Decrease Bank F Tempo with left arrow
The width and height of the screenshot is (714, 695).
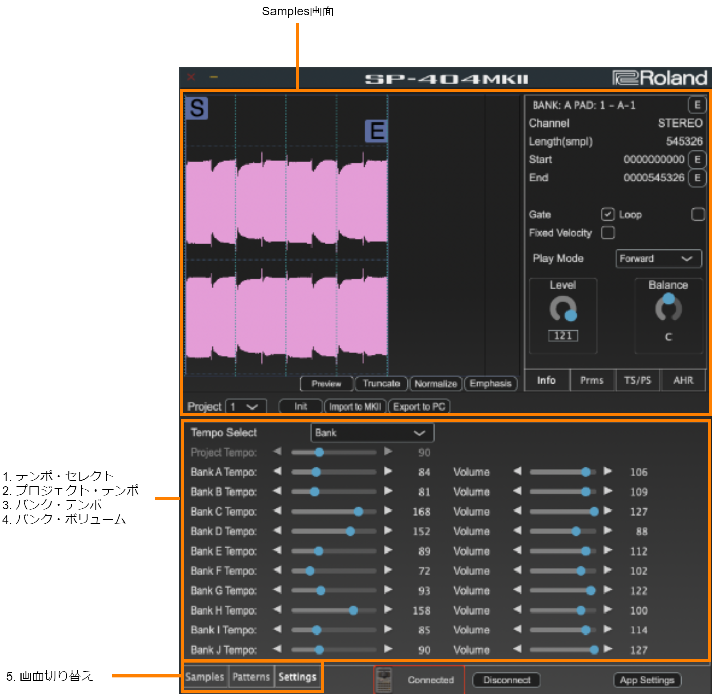click(x=277, y=570)
